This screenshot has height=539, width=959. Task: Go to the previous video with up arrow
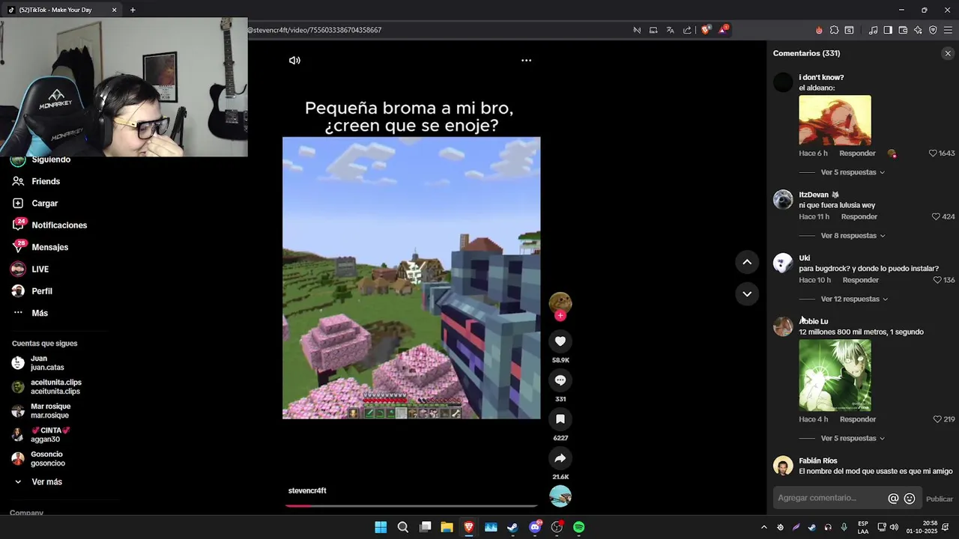pyautogui.click(x=747, y=262)
